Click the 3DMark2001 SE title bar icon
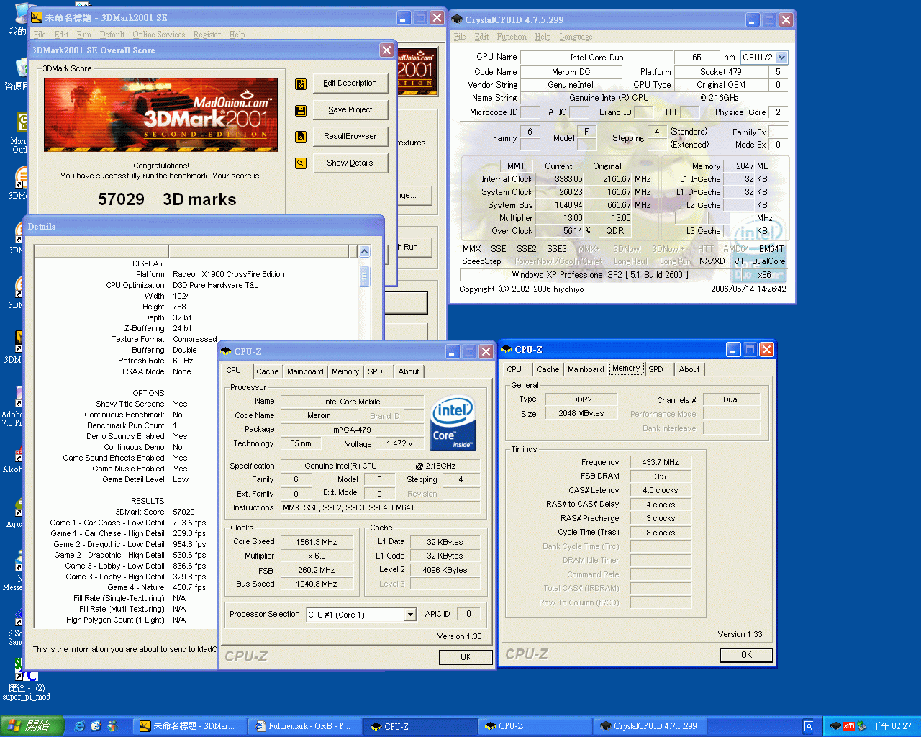 point(36,17)
